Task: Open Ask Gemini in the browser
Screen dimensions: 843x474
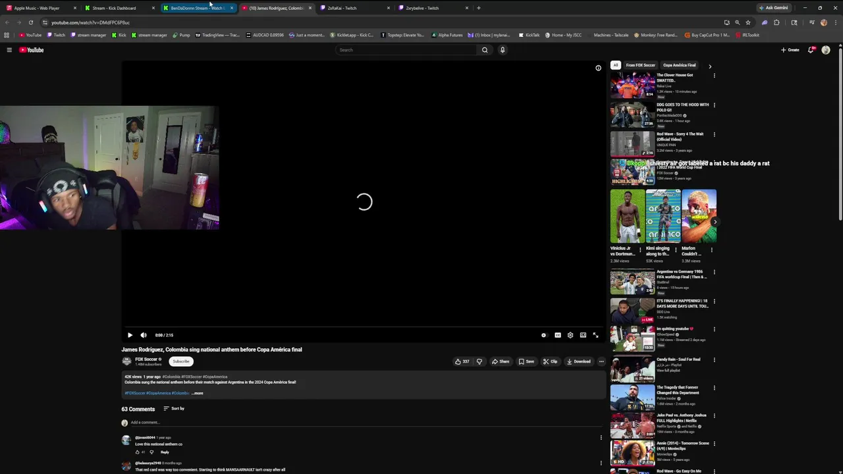Action: pos(774,8)
